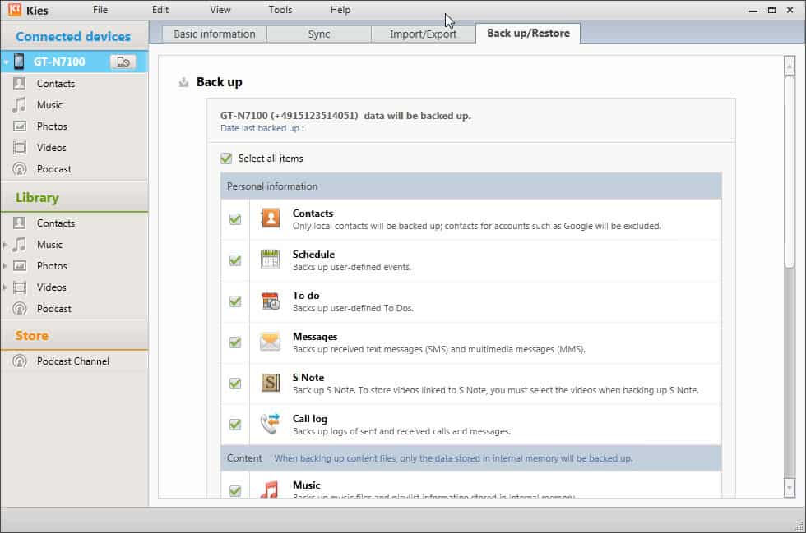Click the Contacts icon under Connected devices

[x=20, y=84]
